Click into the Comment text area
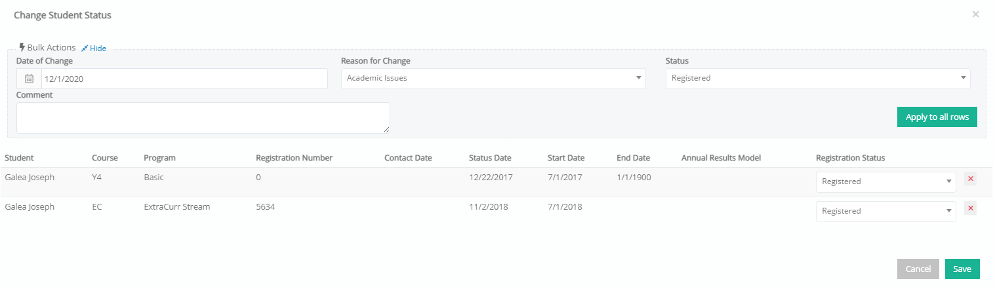The height and width of the screenshot is (287, 995). 203,118
